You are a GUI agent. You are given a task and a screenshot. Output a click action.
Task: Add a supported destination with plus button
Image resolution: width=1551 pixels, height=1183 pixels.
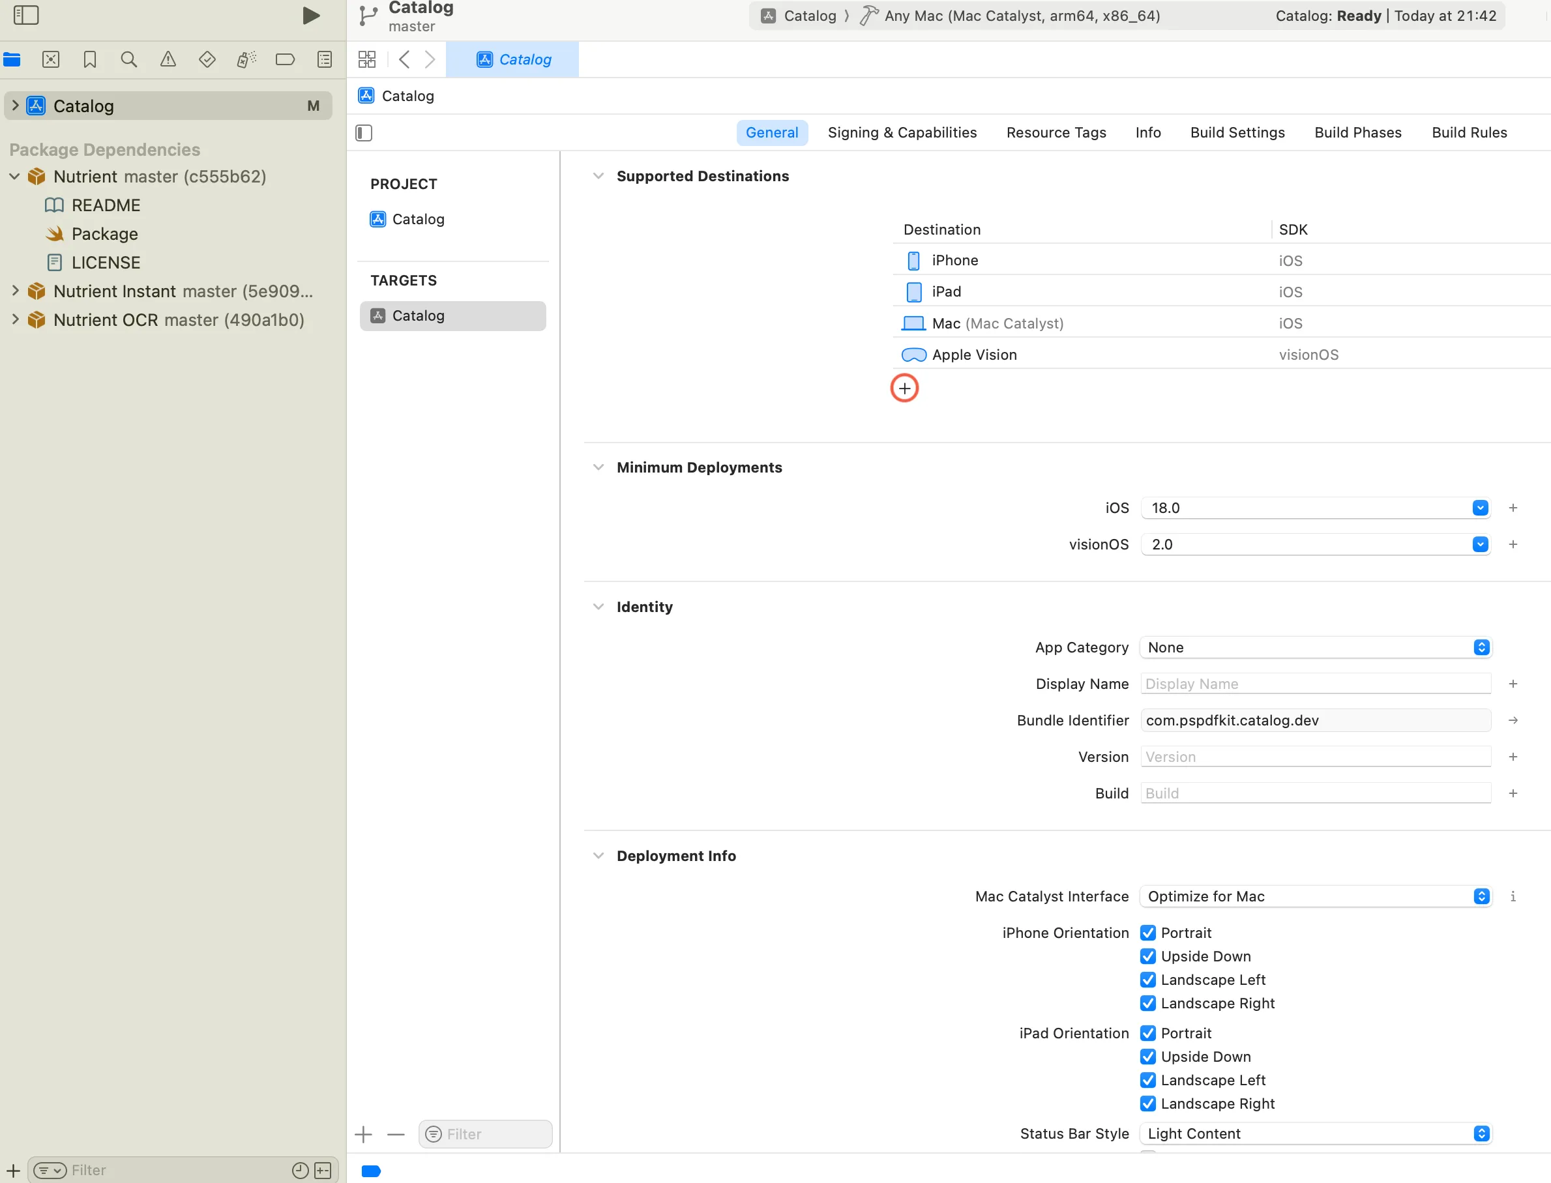[904, 388]
